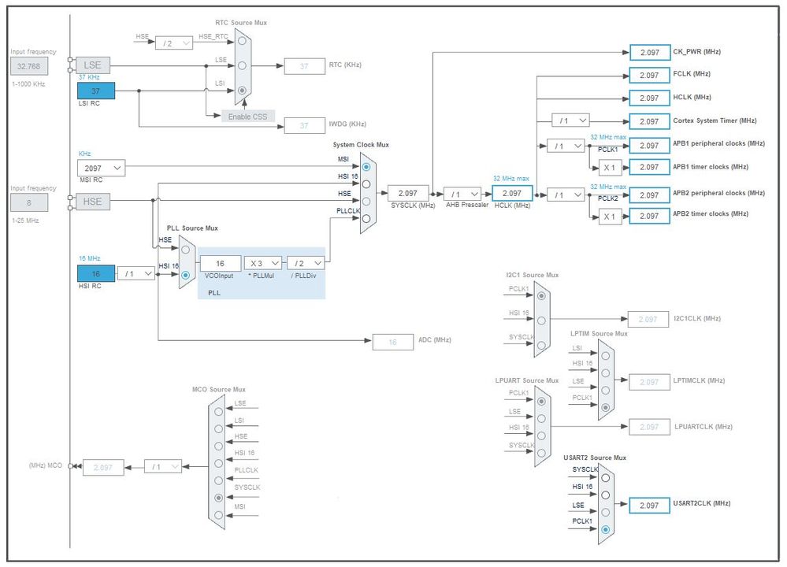Viewport: 787px width, 567px height.
Task: Click the I2C1CLK (MHz) value box
Action: tap(648, 319)
